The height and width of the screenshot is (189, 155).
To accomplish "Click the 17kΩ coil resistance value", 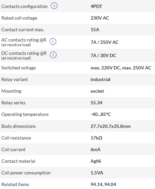I will click(x=97, y=138).
